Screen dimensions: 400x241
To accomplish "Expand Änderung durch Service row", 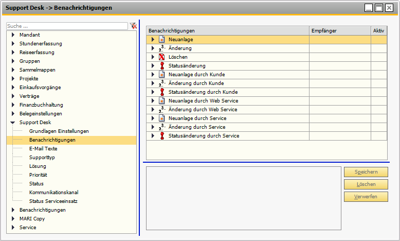I will click(x=153, y=127).
